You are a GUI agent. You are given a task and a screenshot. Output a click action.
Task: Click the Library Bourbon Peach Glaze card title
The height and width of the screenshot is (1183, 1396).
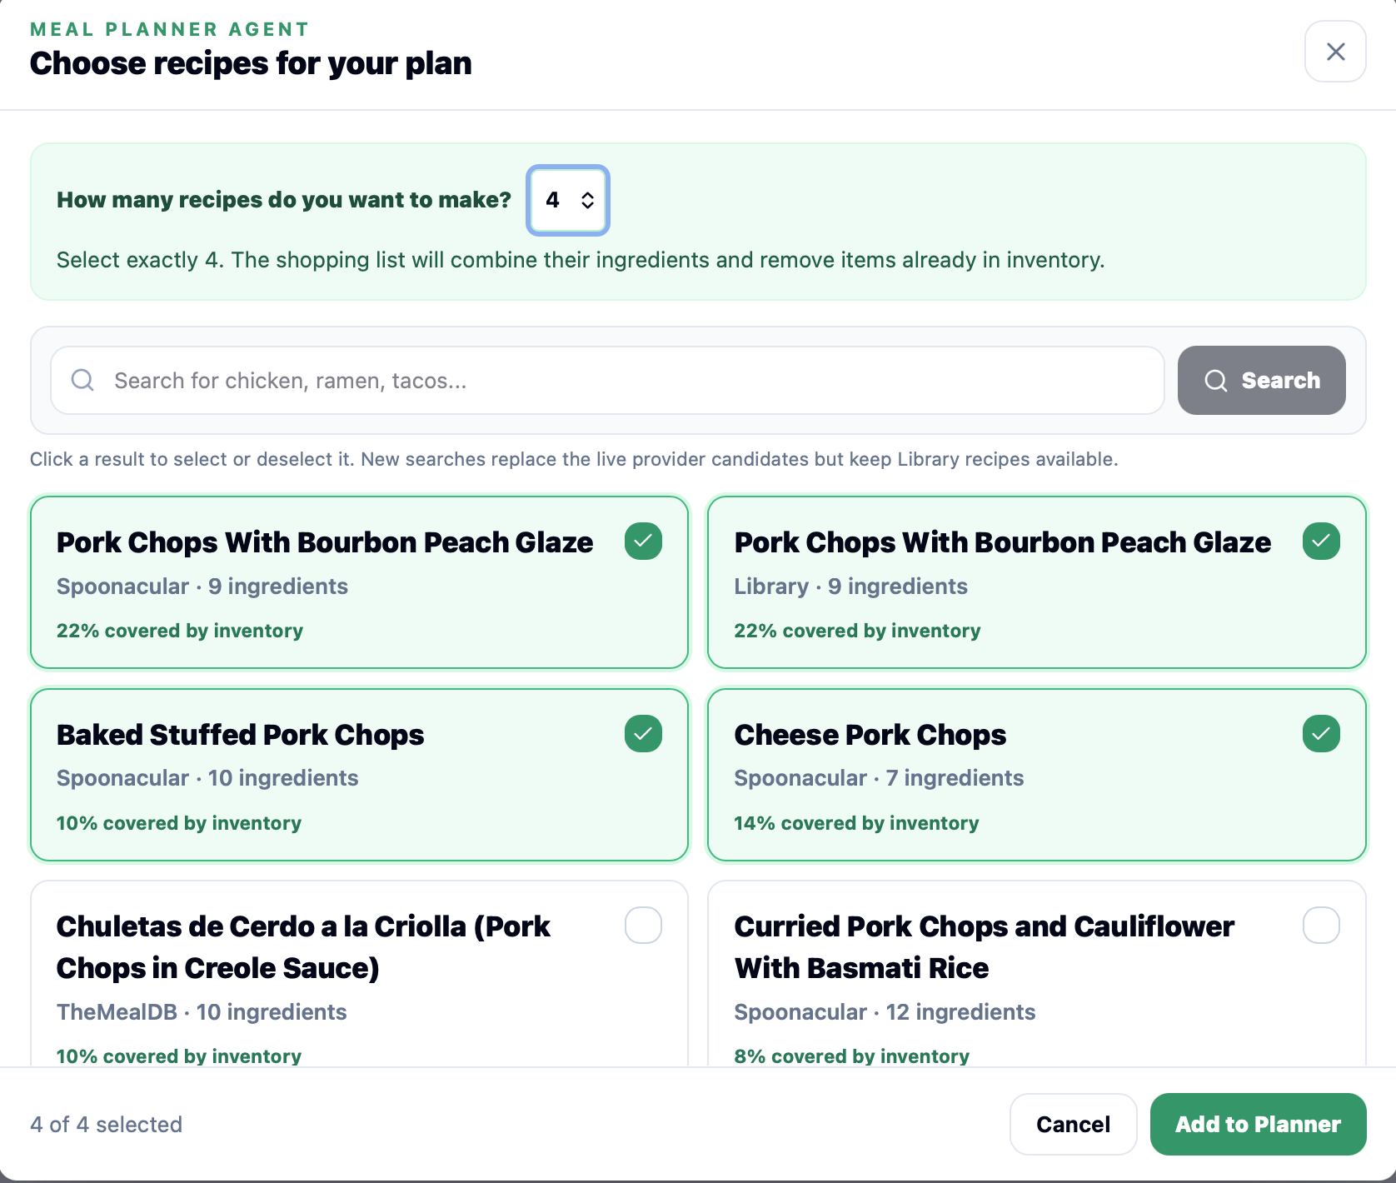point(1002,542)
